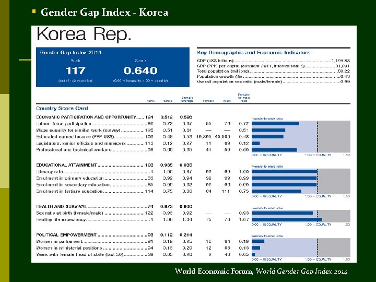Select the slide title 'Gender Gap Index - Korea'
Viewport: 376px width, 282px height.
click(x=104, y=12)
